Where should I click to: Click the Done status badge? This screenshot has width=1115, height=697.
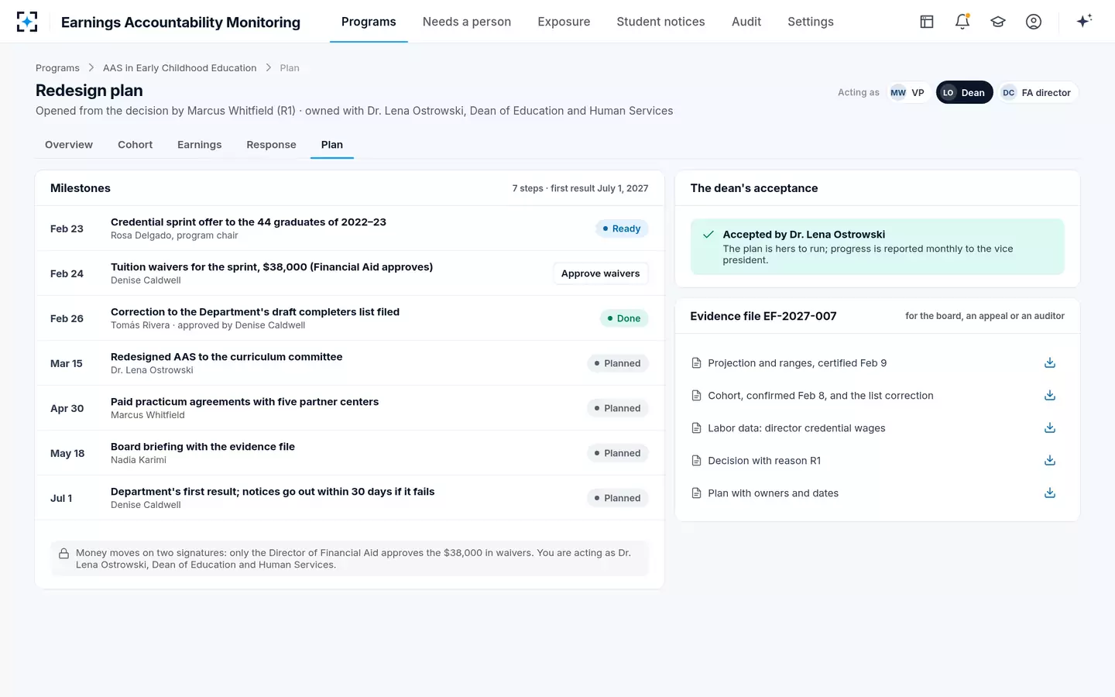pos(624,318)
